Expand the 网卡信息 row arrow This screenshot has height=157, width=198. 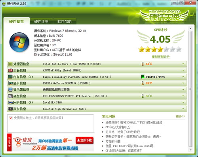point(183,103)
